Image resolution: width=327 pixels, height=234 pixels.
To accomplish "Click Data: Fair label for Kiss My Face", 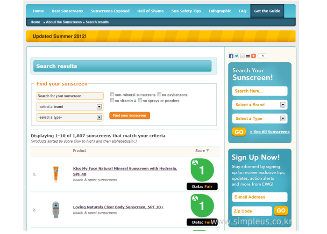I will (202, 186).
